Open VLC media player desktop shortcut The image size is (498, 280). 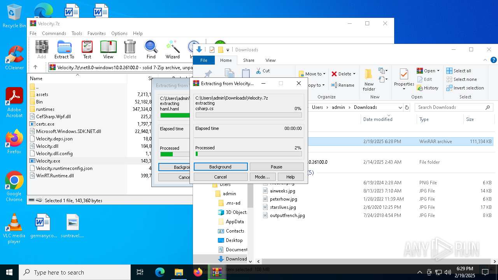point(14,229)
